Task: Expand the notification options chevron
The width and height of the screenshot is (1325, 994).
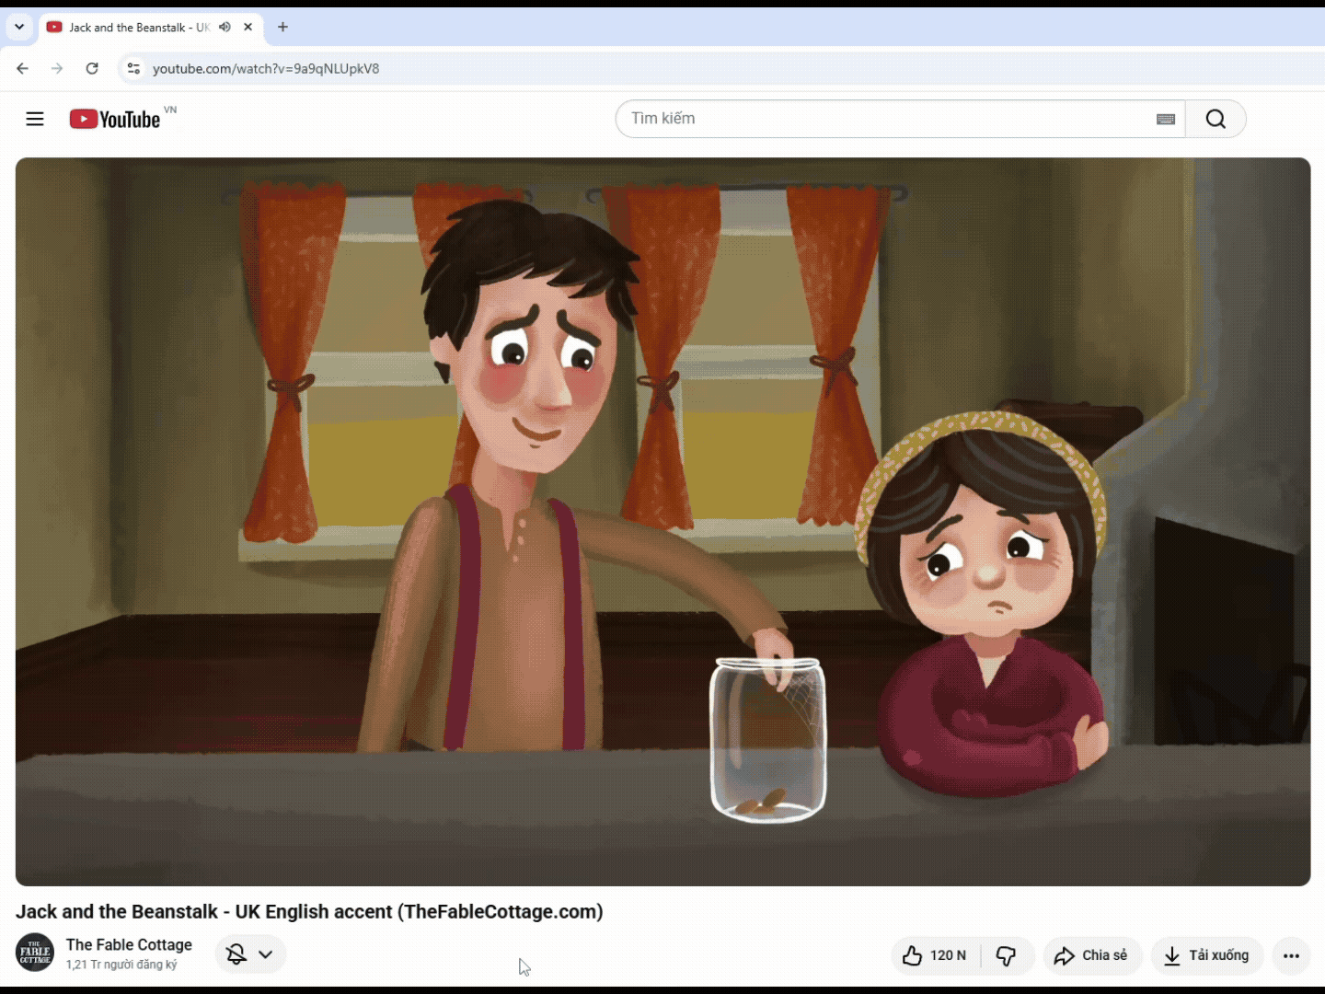Action: click(266, 954)
